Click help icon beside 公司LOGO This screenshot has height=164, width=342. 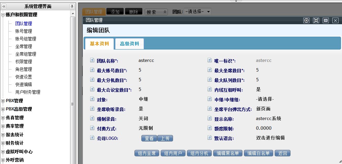pos(92,138)
